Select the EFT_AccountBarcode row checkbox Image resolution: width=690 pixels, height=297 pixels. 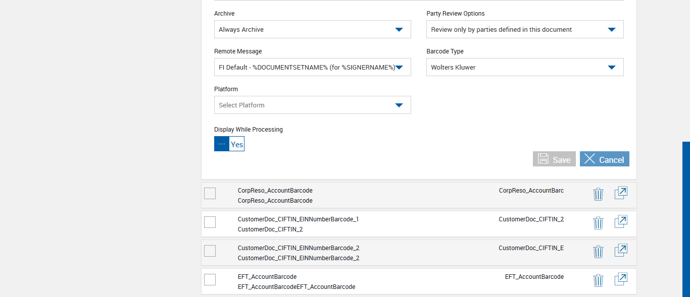coord(210,279)
